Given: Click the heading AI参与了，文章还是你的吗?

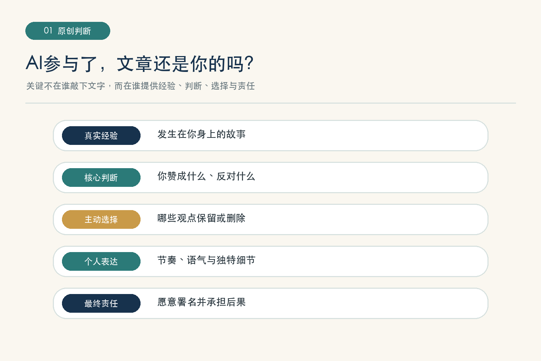Looking at the screenshot, I should click(140, 64).
